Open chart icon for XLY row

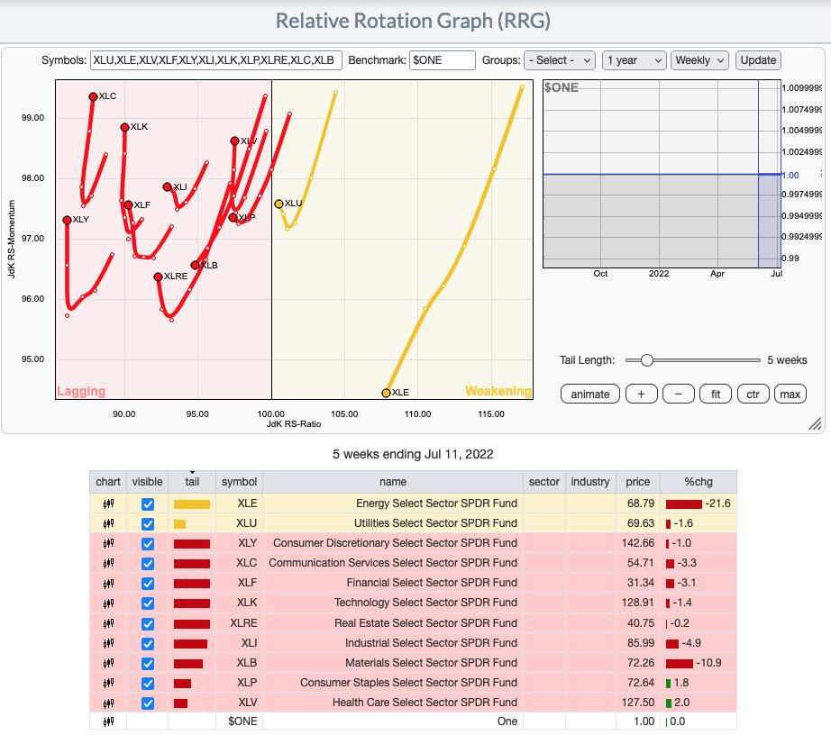(108, 543)
